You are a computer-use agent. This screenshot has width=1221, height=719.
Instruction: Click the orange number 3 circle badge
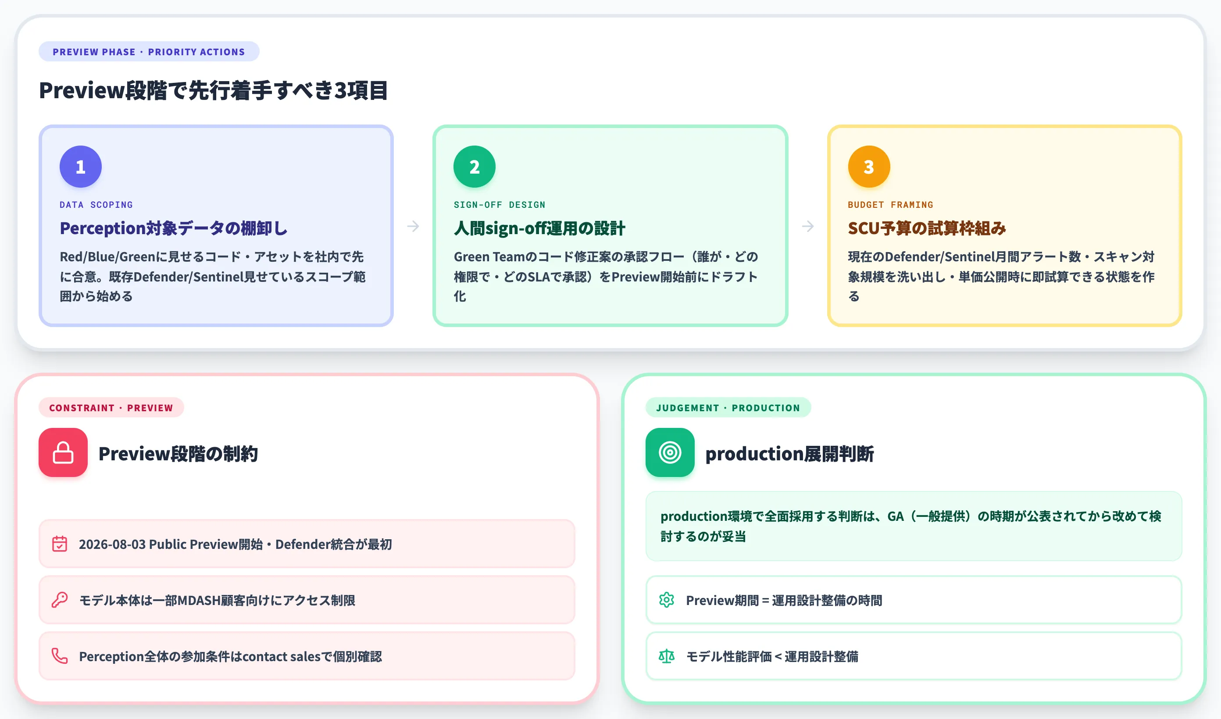click(x=869, y=167)
